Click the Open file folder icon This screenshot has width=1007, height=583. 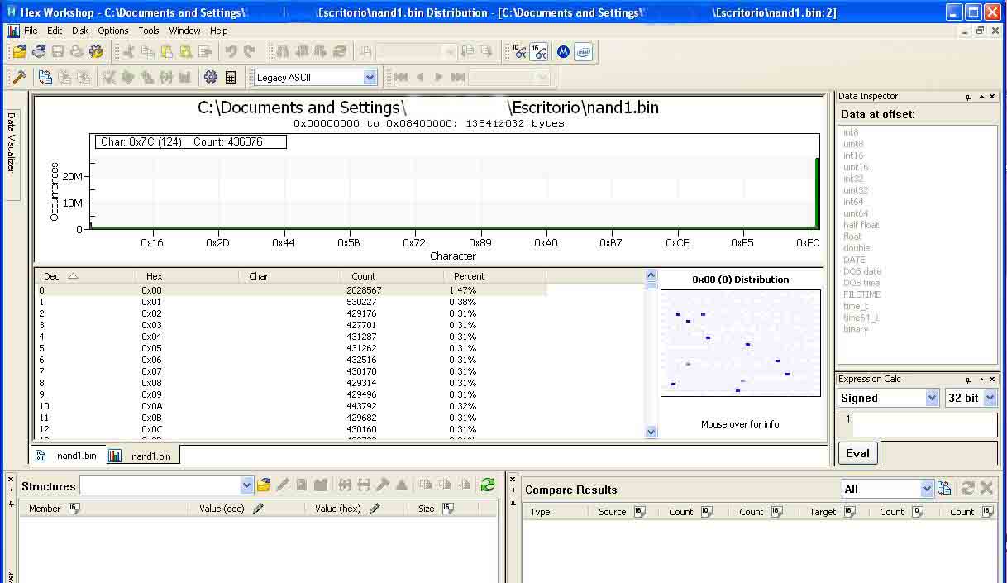[x=20, y=51]
